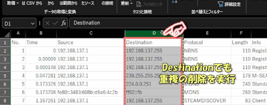Viewport: 267px width, 105px height.
Task: Click the formula bar showing Destination
Action: (167, 23)
